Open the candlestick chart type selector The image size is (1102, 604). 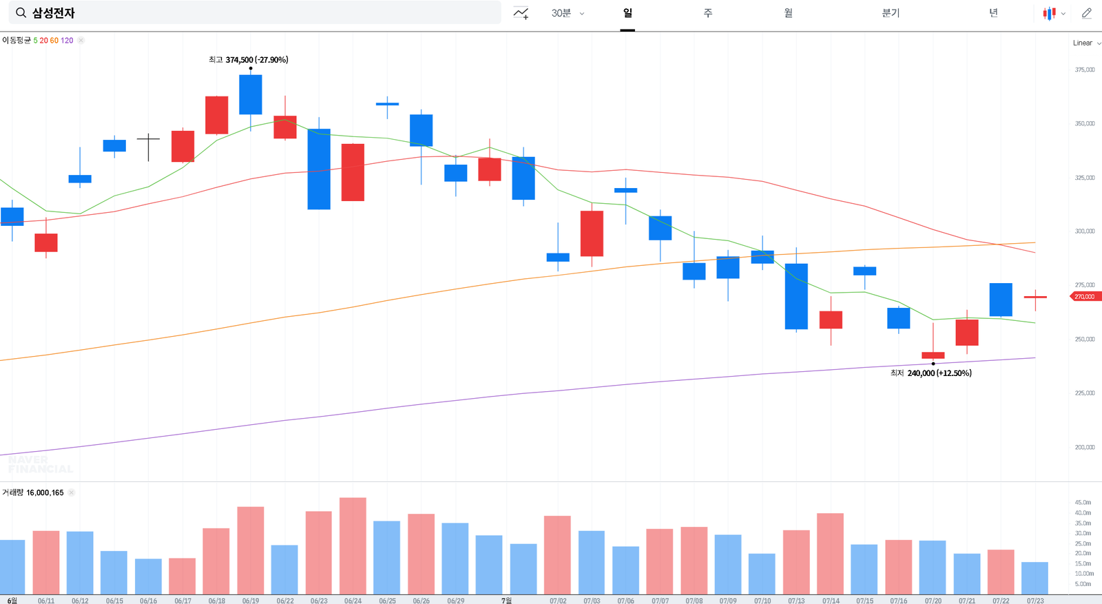pos(1054,13)
